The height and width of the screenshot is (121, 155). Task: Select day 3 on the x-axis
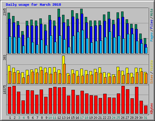[x=19, y=118]
